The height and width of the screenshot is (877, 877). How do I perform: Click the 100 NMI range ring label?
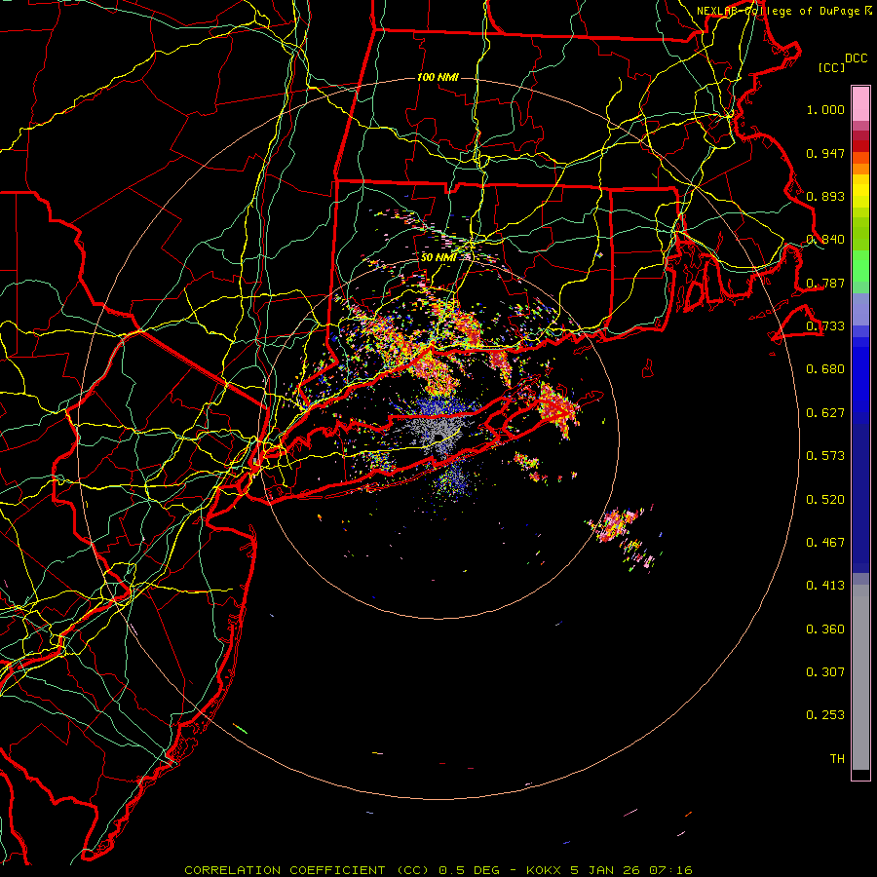tap(438, 77)
